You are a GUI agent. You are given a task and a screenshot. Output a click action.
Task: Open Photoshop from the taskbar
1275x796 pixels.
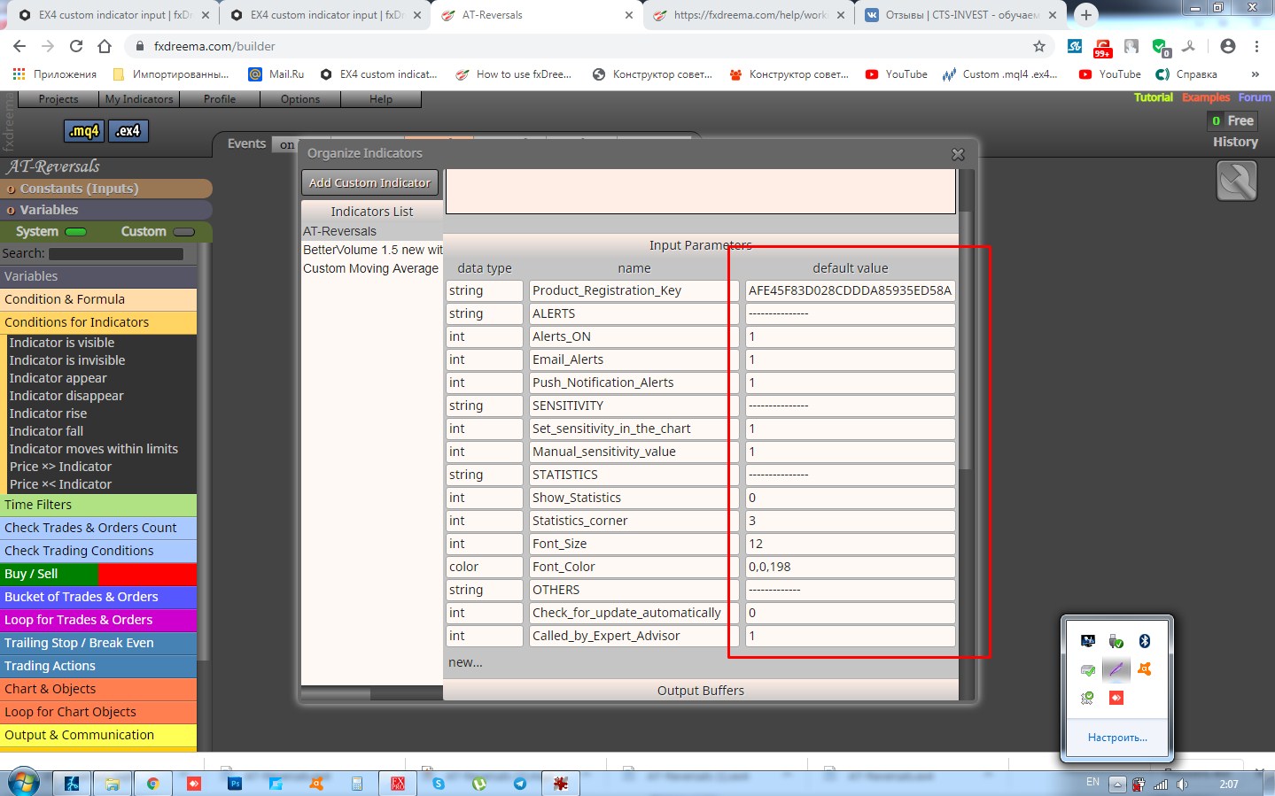235,783
